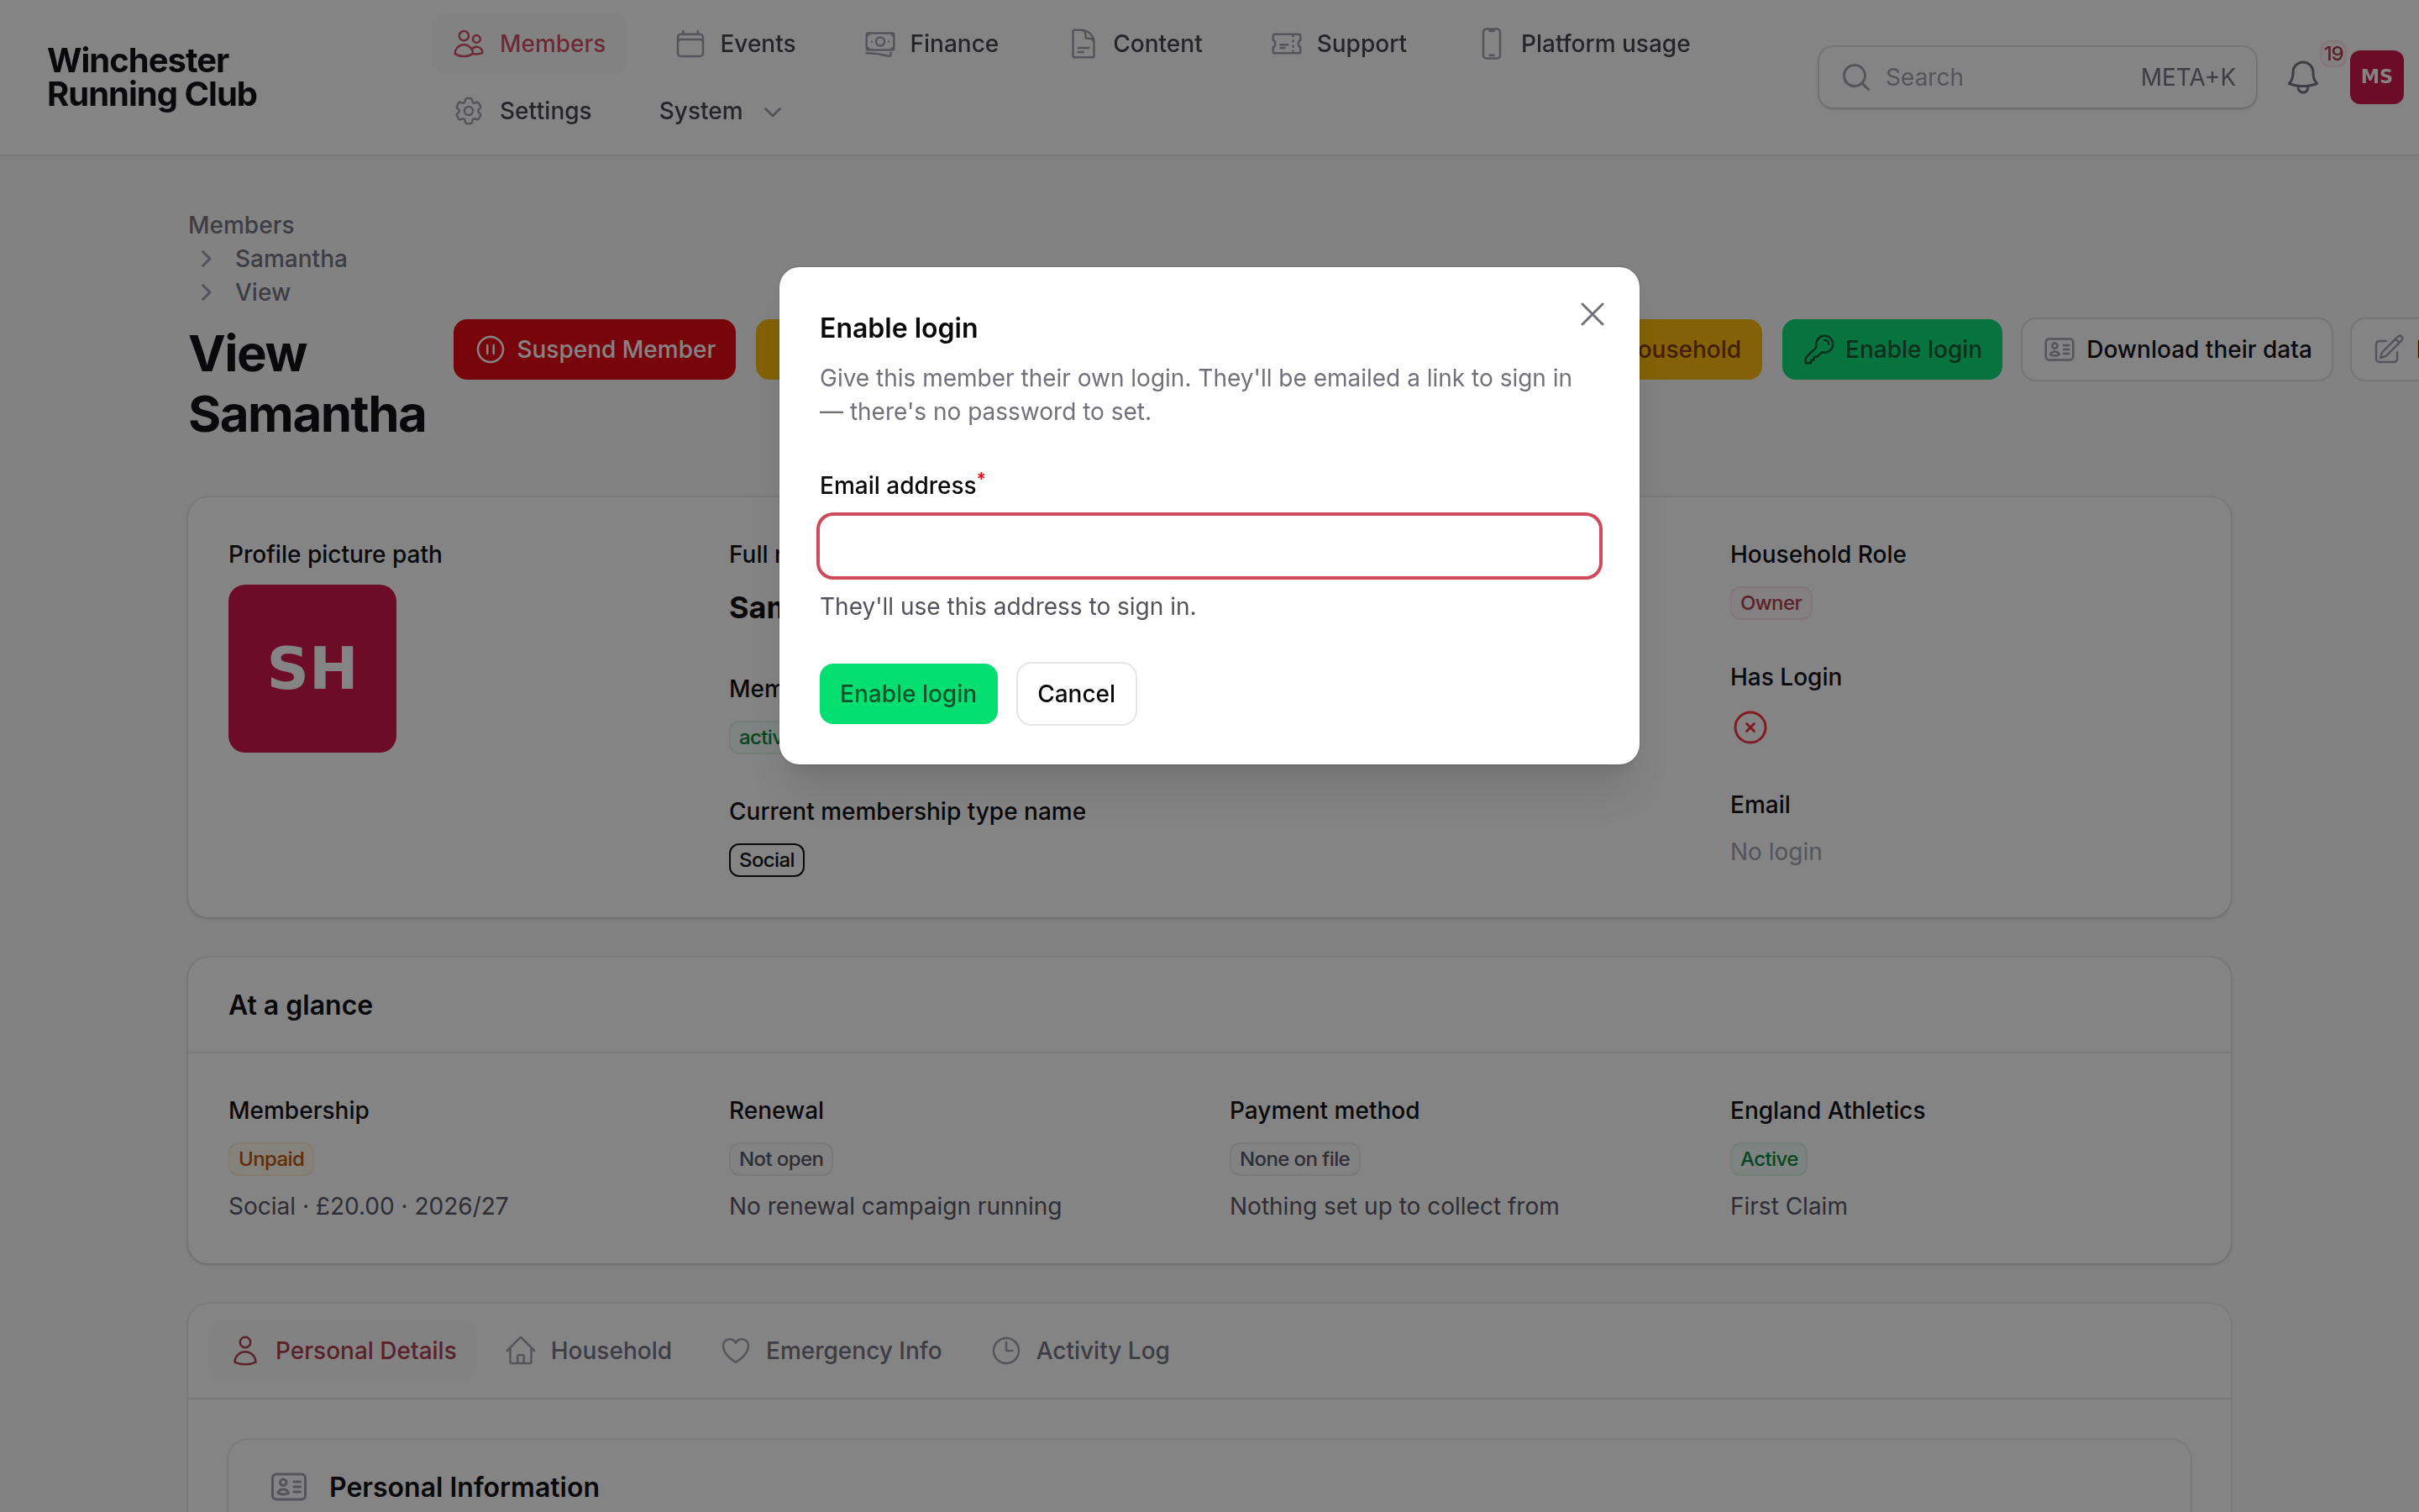
Task: Click the Samantha breadcrumb link
Action: 291,259
